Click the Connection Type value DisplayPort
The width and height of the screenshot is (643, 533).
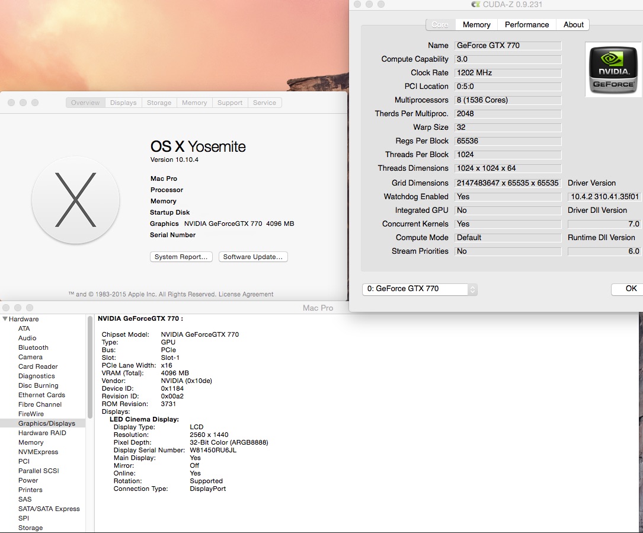click(x=207, y=489)
